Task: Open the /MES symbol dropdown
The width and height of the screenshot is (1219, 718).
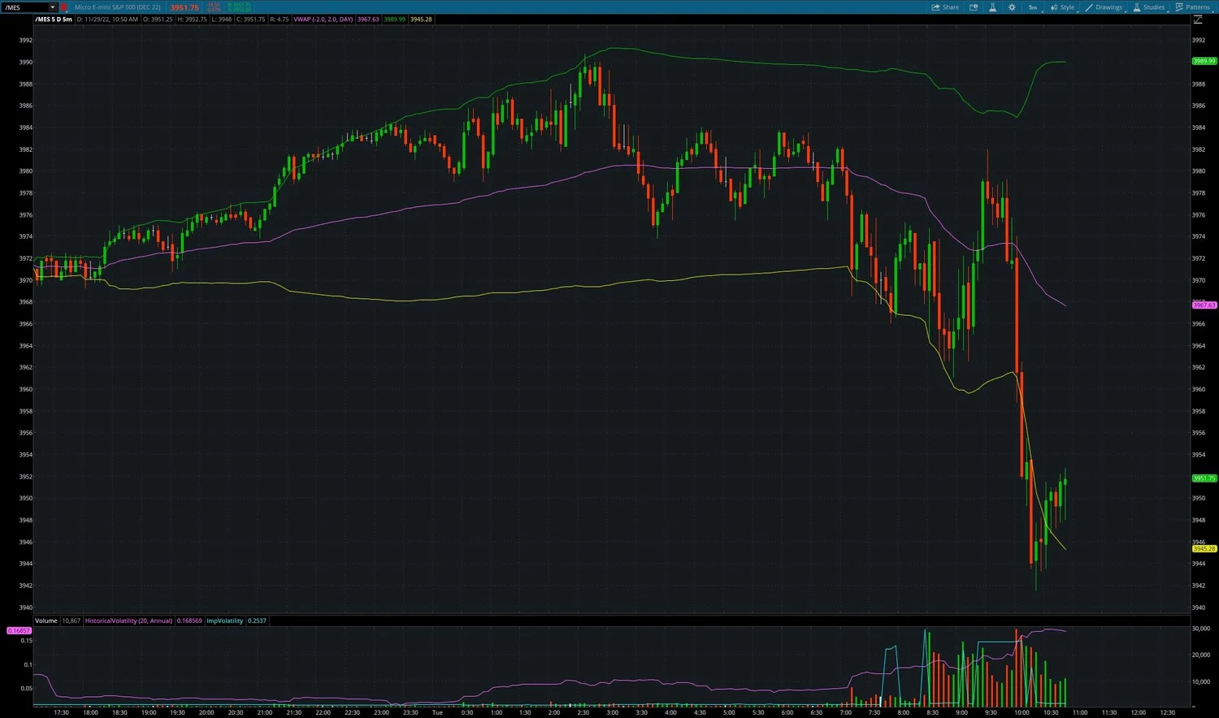Action: pos(52,7)
